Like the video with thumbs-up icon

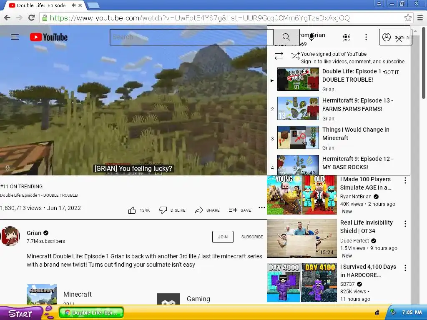132,210
